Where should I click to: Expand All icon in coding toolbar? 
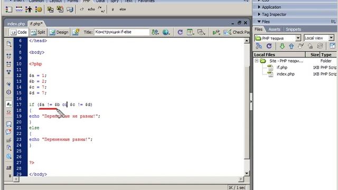pos(8,72)
